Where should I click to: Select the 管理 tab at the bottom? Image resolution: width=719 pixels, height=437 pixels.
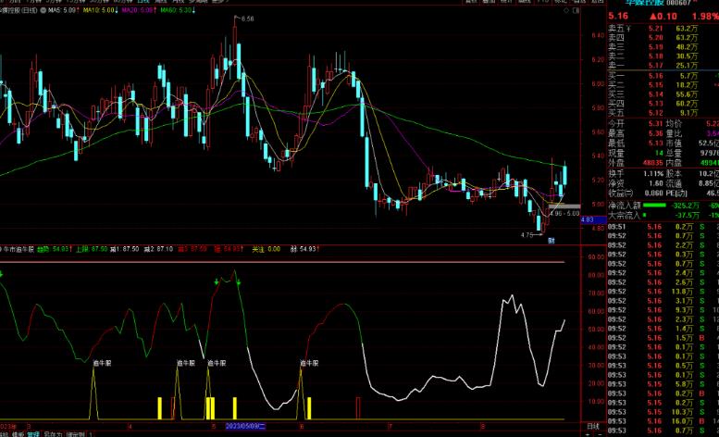[x=33, y=434]
